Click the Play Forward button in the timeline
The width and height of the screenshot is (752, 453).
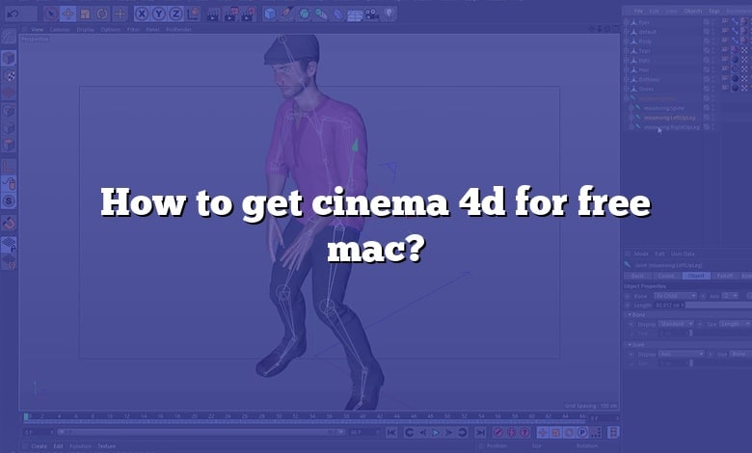point(436,433)
